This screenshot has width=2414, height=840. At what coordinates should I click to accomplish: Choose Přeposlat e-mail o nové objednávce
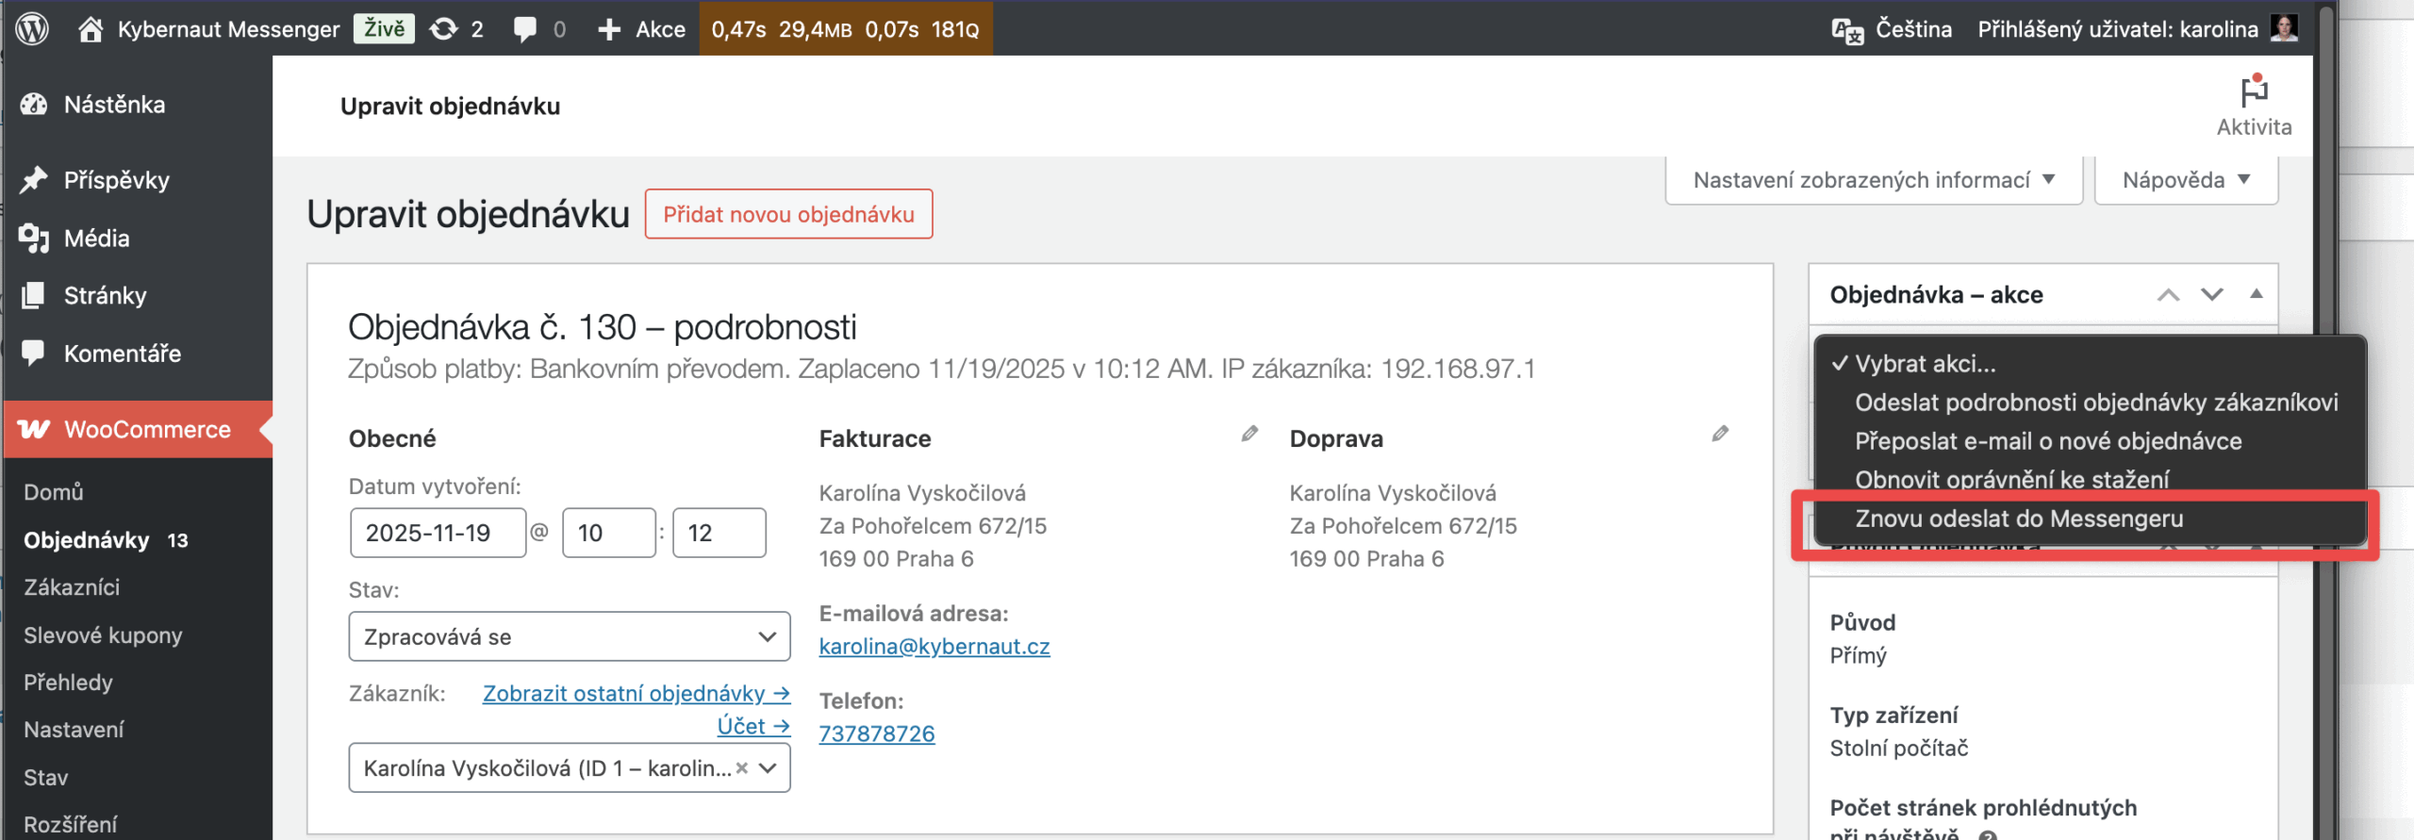pos(2048,441)
